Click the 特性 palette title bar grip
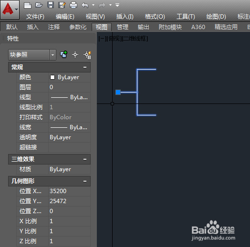The width and height of the screenshot is (250, 247). tap(3, 38)
